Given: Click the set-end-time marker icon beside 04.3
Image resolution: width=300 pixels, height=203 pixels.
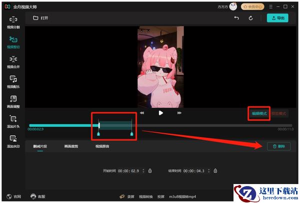Looking at the screenshot, I should pyautogui.click(x=215, y=171).
